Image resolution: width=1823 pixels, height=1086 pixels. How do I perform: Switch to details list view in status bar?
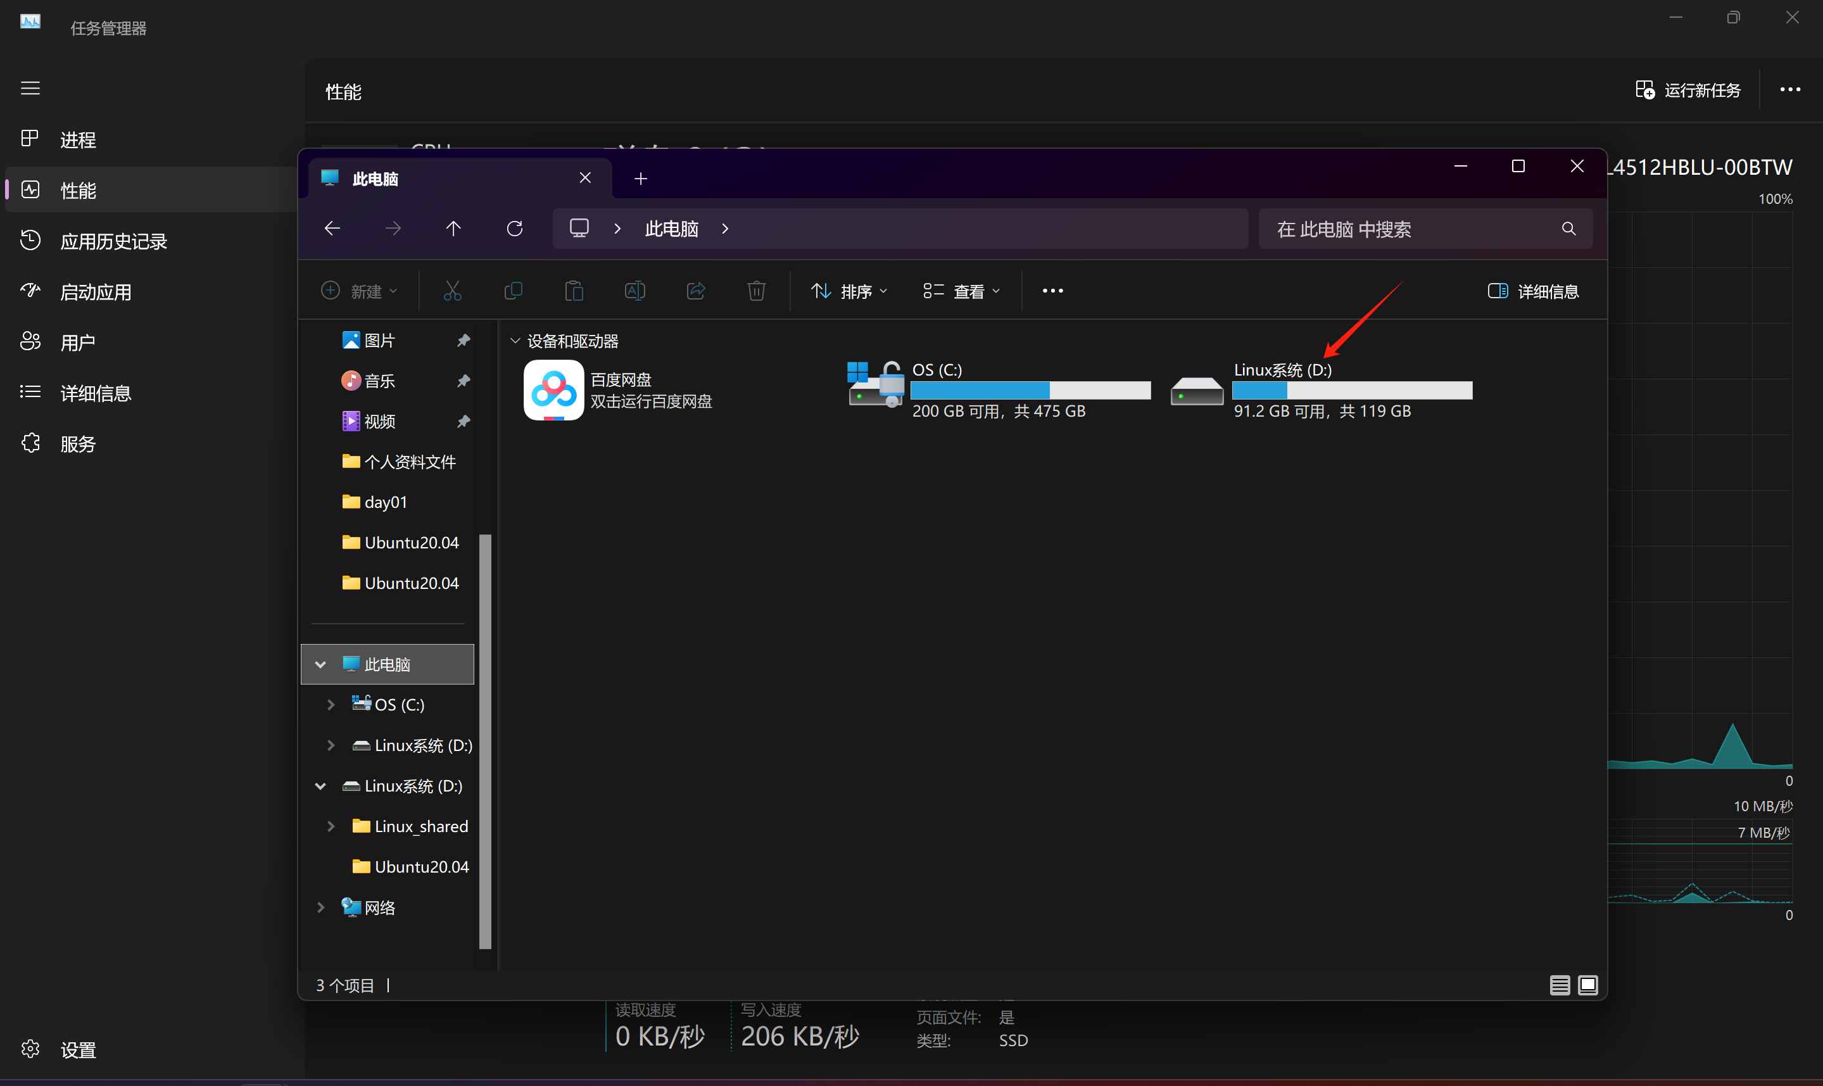pyautogui.click(x=1559, y=985)
